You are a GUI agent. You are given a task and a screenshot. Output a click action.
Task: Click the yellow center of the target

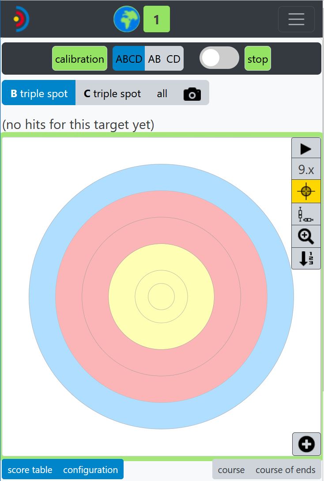tap(161, 296)
